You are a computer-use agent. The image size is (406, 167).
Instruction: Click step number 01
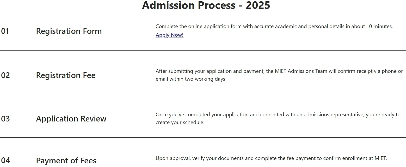5,31
